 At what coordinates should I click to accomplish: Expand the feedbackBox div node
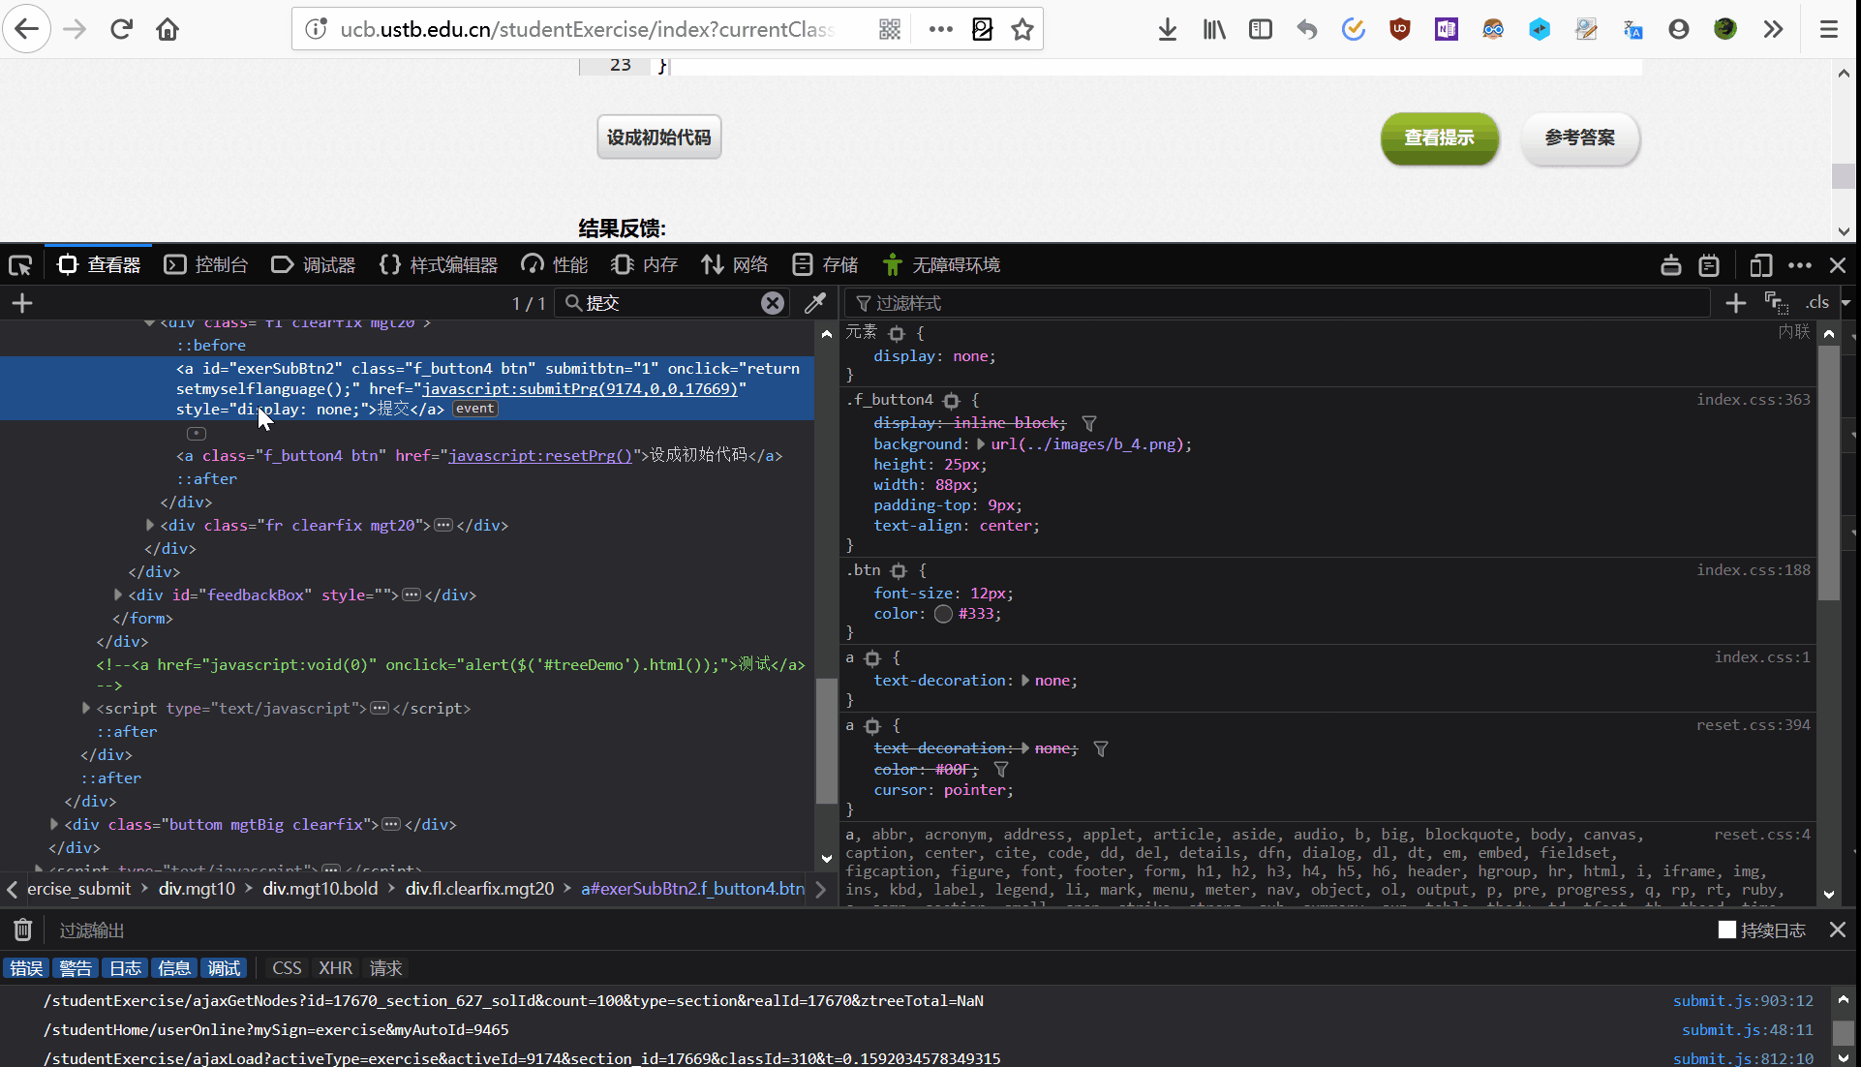point(118,594)
